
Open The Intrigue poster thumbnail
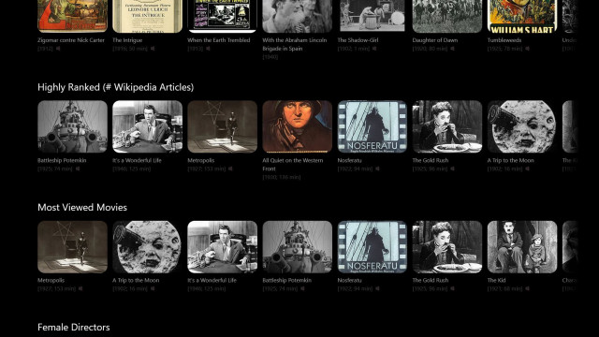(x=148, y=16)
